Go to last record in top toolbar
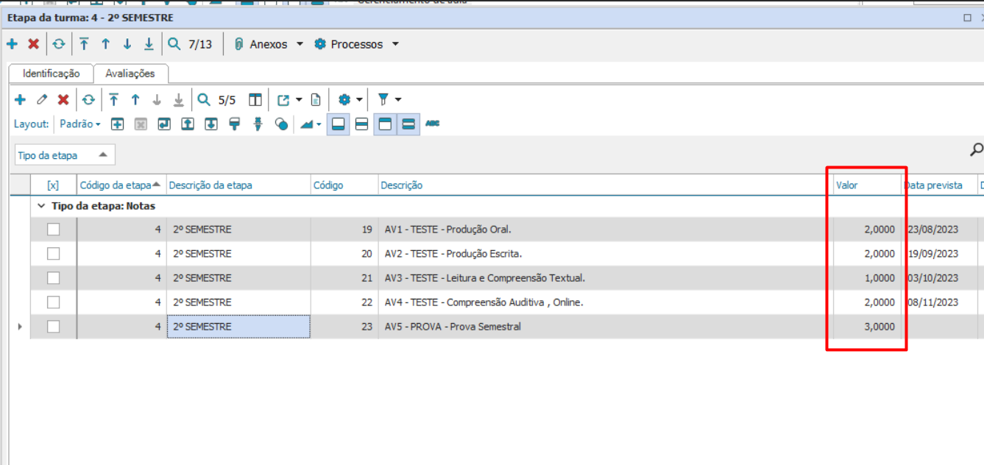The width and height of the screenshot is (984, 465). coord(149,44)
